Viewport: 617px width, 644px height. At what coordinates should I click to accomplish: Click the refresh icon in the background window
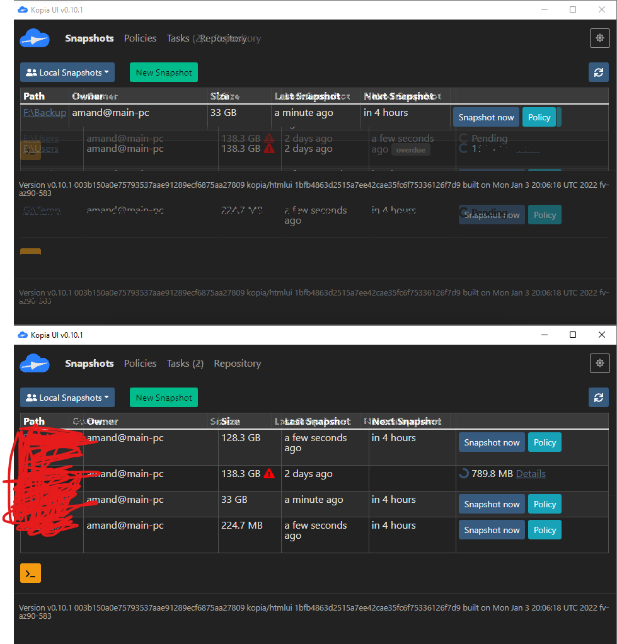pyautogui.click(x=599, y=72)
